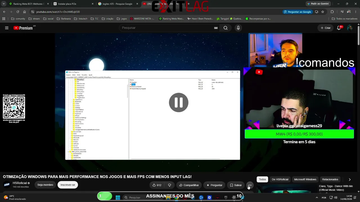The height and width of the screenshot is (202, 360).
Task: Click the HSRoficial channel avatar
Action: (7, 185)
